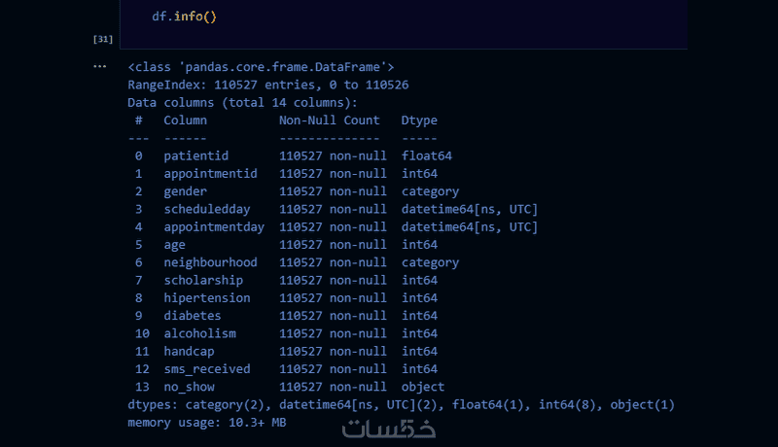
Task: Open the cell output actions ellipsis menu
Action: click(x=99, y=67)
